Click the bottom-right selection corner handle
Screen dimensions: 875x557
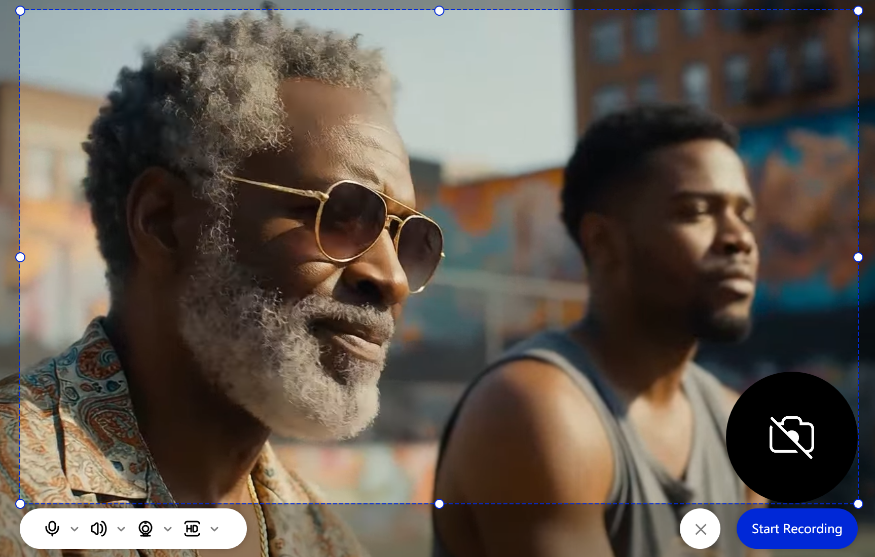[x=858, y=504]
